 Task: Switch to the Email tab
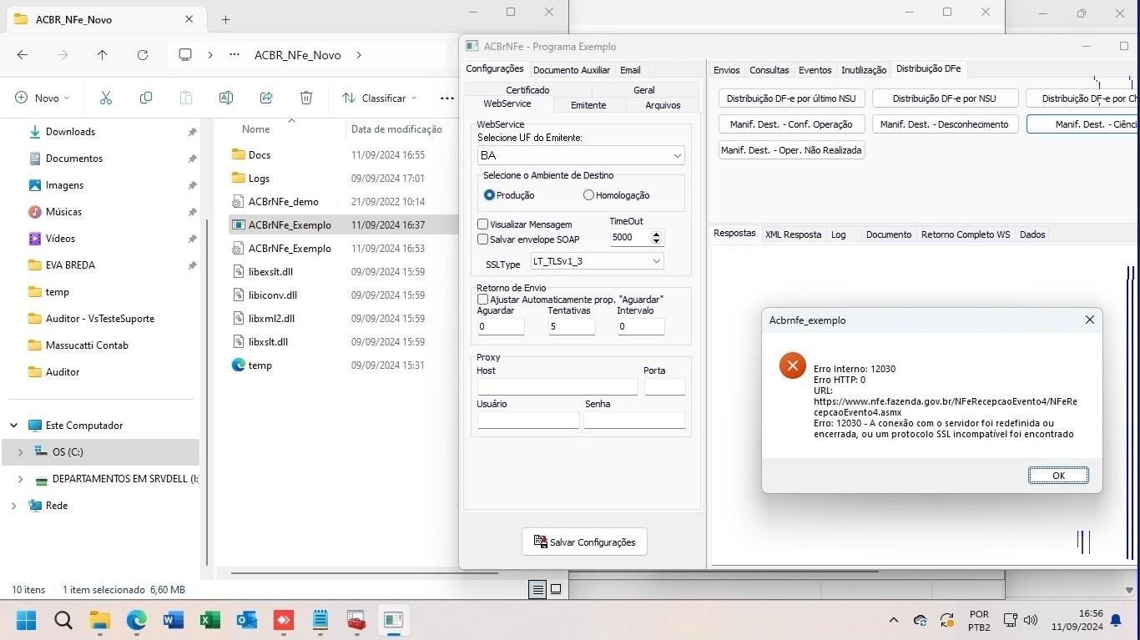point(630,70)
